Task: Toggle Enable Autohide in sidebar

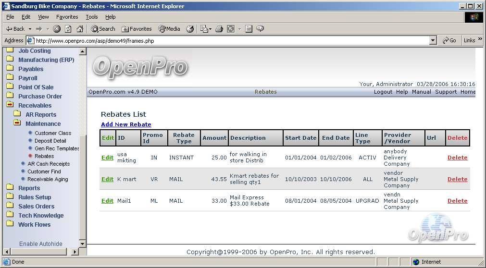Action: [x=41, y=244]
